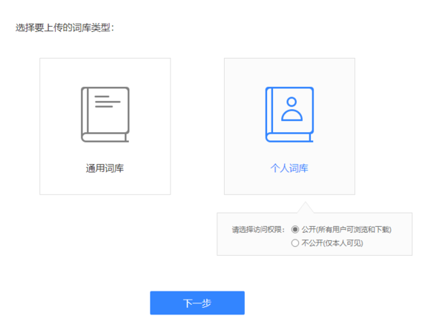Click the blue contact-book icon for 个人词库
445x336 pixels.
[289, 114]
